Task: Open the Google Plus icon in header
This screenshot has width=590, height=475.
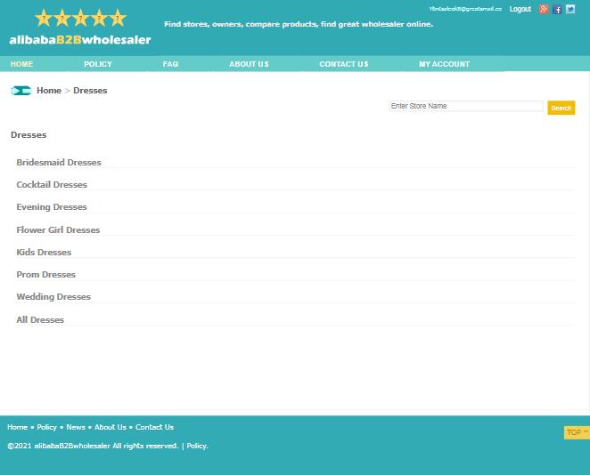Action: tap(544, 9)
